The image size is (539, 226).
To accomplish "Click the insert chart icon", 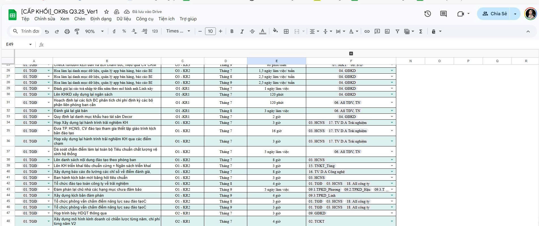I will tap(387, 31).
